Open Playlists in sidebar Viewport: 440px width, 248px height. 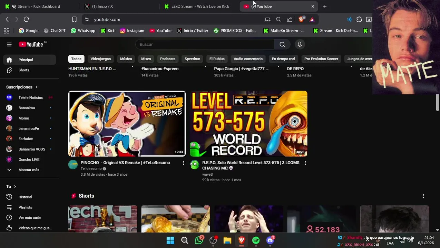click(x=30, y=207)
